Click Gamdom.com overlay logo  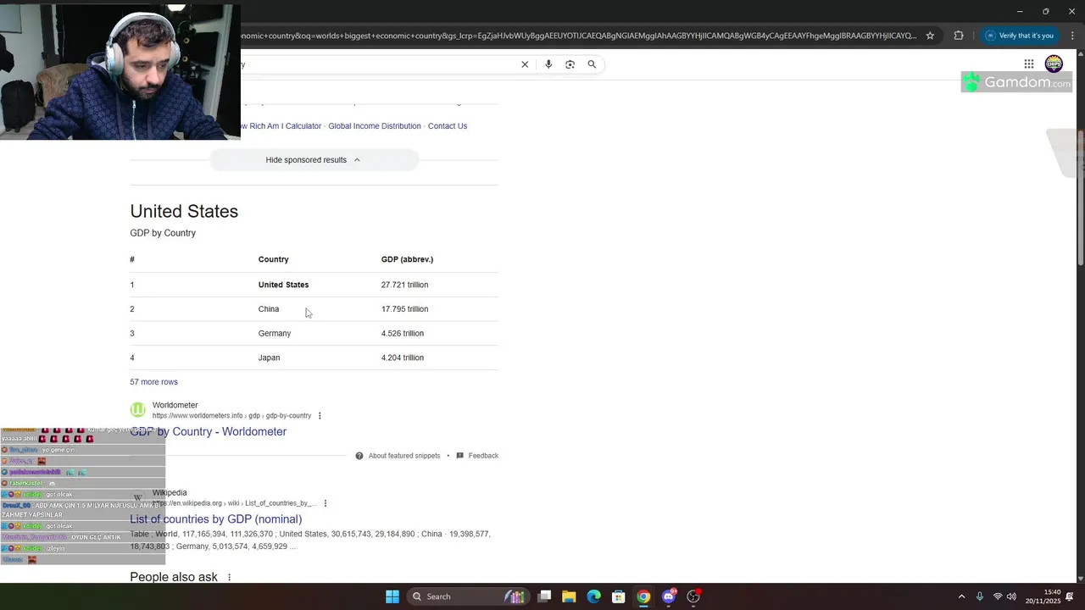click(1017, 82)
